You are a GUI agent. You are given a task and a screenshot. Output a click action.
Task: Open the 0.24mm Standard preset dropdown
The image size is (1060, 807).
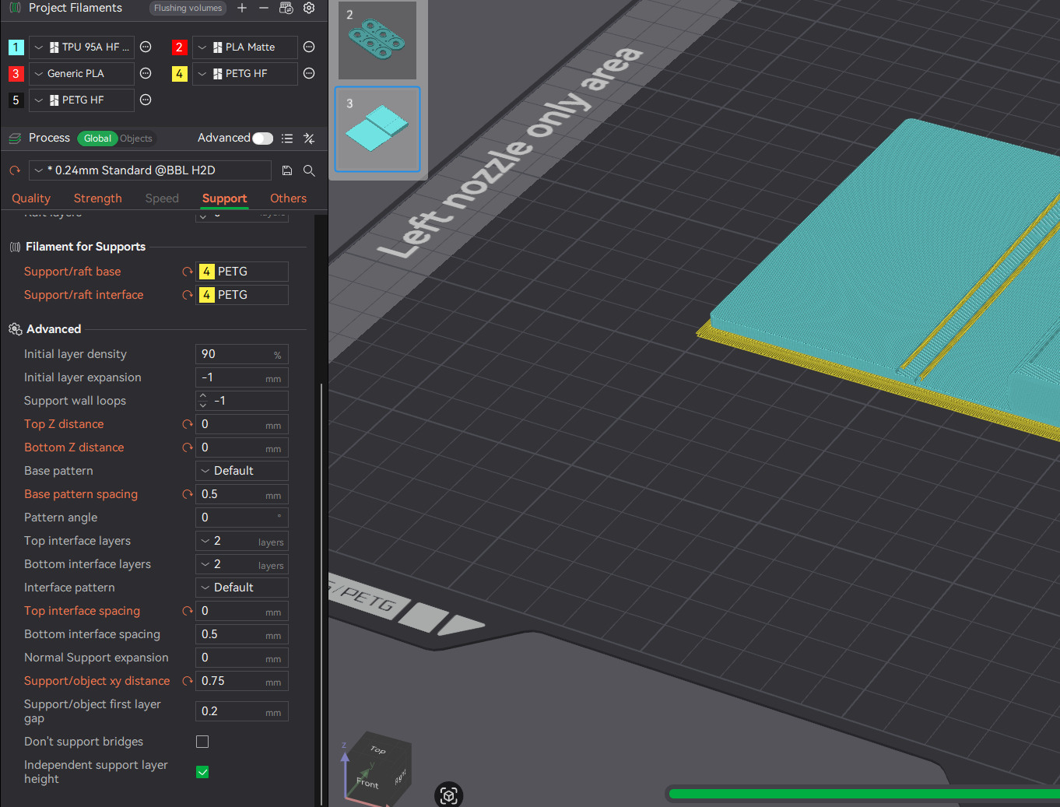pos(149,170)
